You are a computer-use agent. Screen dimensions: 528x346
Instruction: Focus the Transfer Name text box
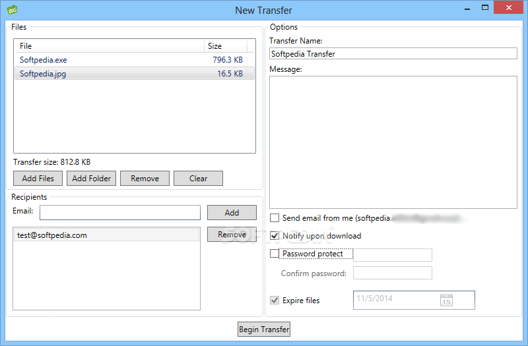pyautogui.click(x=393, y=53)
